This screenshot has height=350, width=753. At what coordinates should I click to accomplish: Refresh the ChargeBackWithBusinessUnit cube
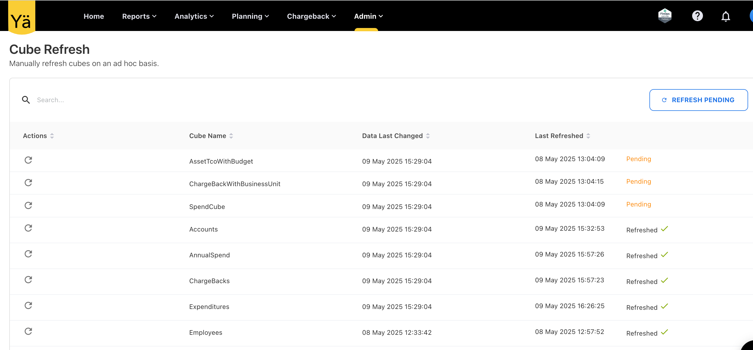[x=28, y=183]
